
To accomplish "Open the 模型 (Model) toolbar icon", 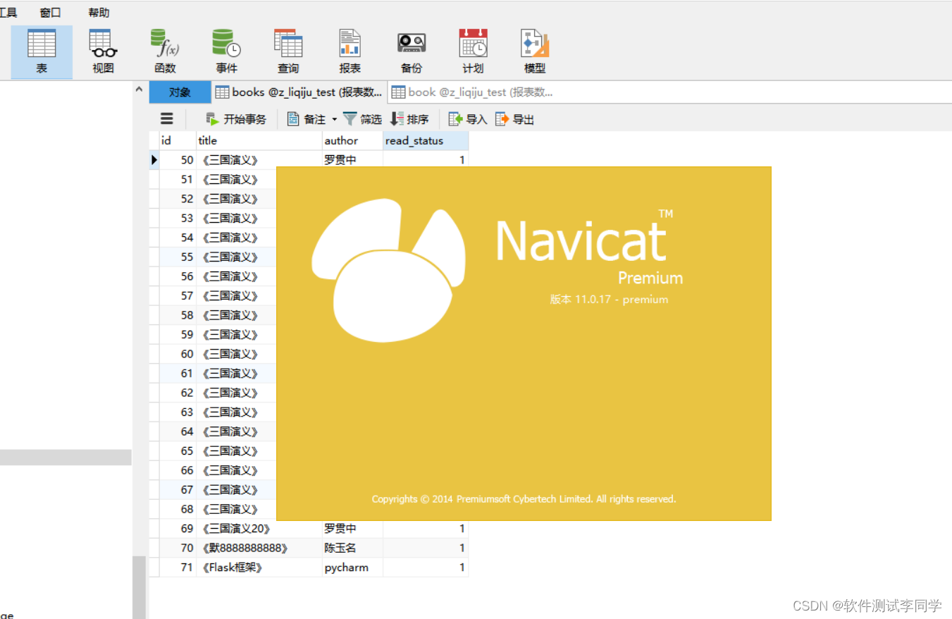I will pos(535,52).
